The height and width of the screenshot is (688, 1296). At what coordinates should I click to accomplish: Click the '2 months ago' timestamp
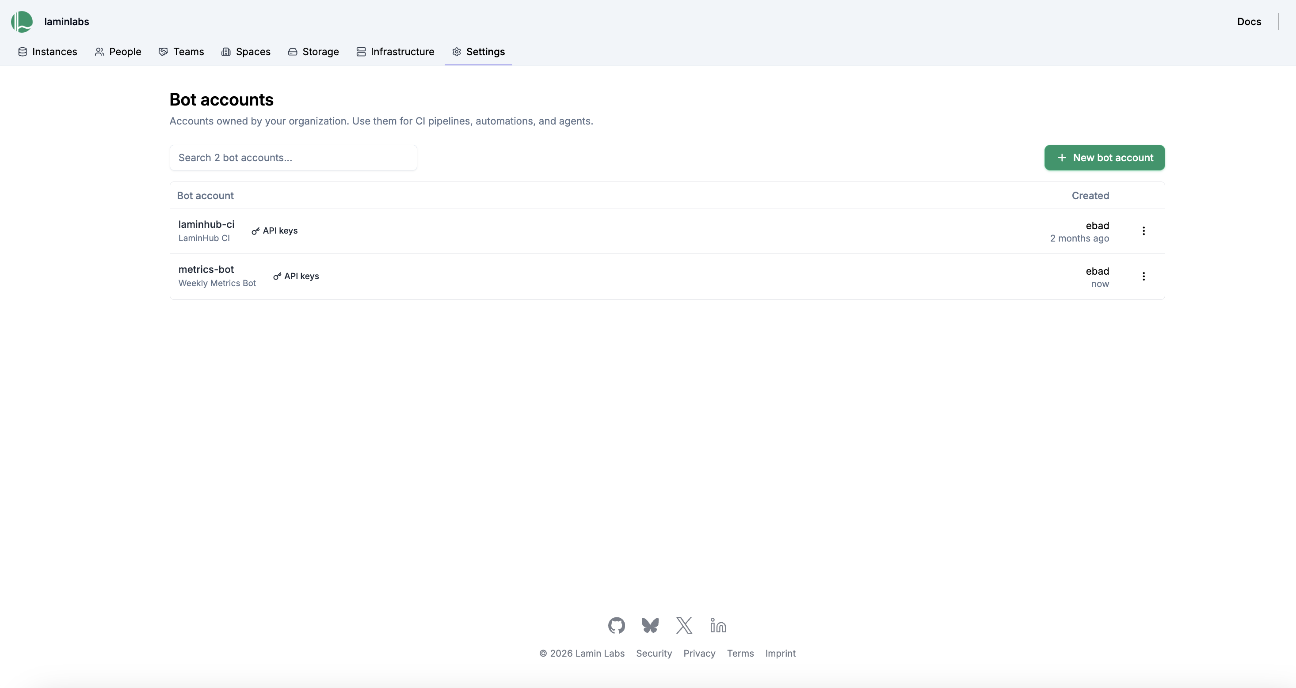[1079, 238]
